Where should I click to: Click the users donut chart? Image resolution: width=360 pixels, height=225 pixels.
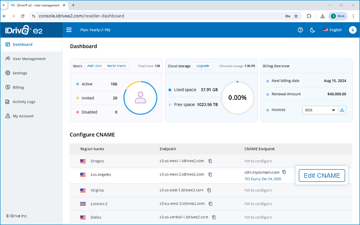140,98
